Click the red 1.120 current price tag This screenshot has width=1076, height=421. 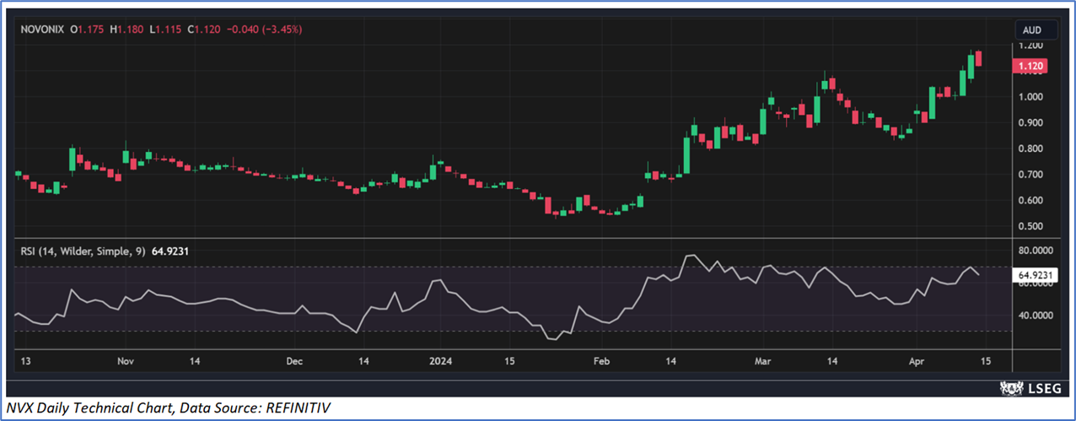coord(1032,66)
